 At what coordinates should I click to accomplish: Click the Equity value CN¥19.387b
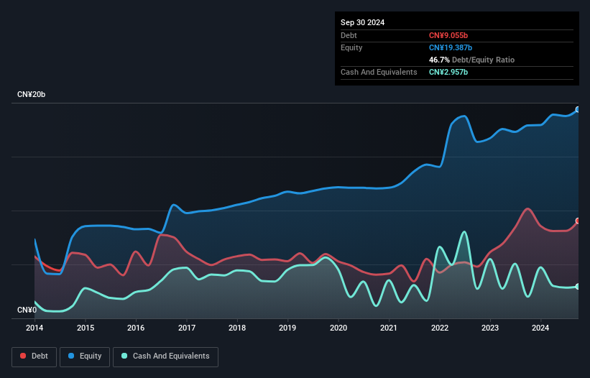(451, 47)
